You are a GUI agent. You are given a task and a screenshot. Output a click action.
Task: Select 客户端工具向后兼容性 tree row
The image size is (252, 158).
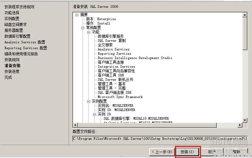(116, 71)
